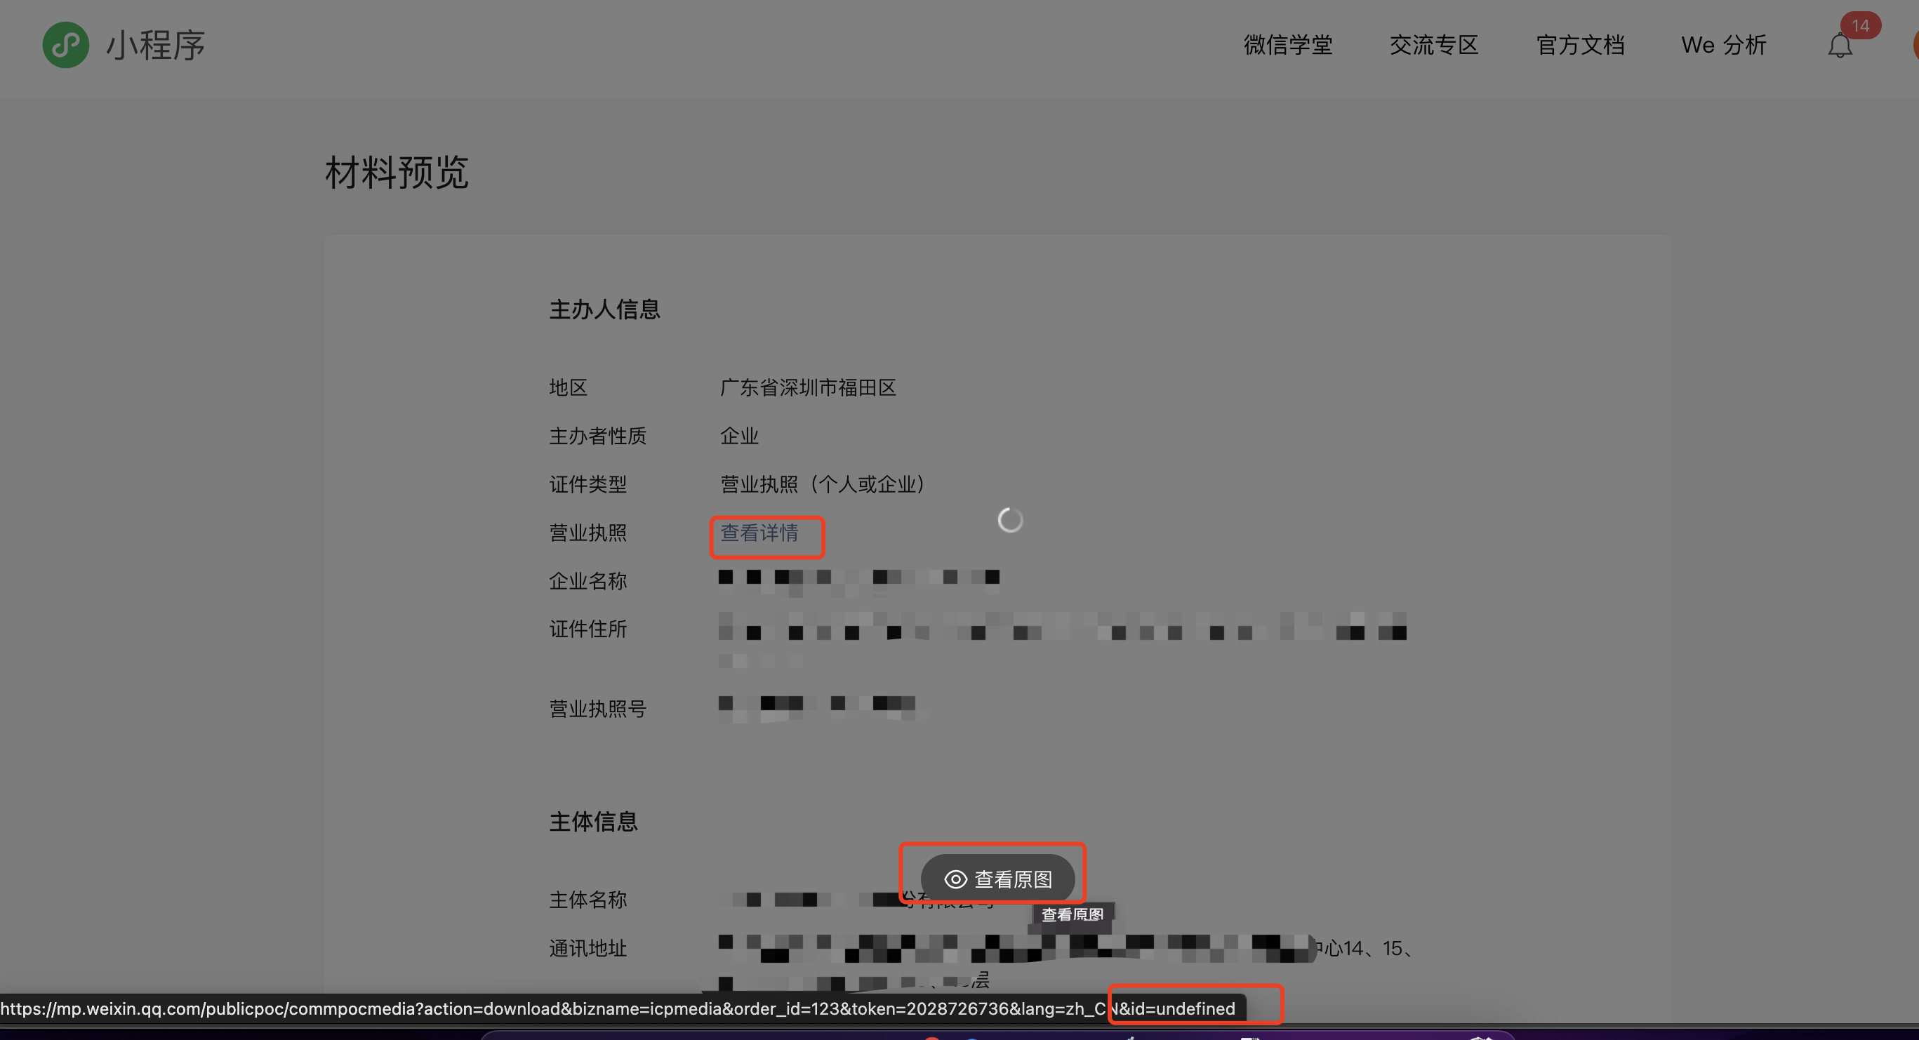Open 官方文档 from the header
Image resolution: width=1919 pixels, height=1040 pixels.
point(1580,46)
